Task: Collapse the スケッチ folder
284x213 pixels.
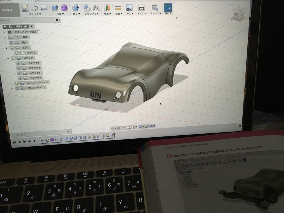Action: coord(8,59)
